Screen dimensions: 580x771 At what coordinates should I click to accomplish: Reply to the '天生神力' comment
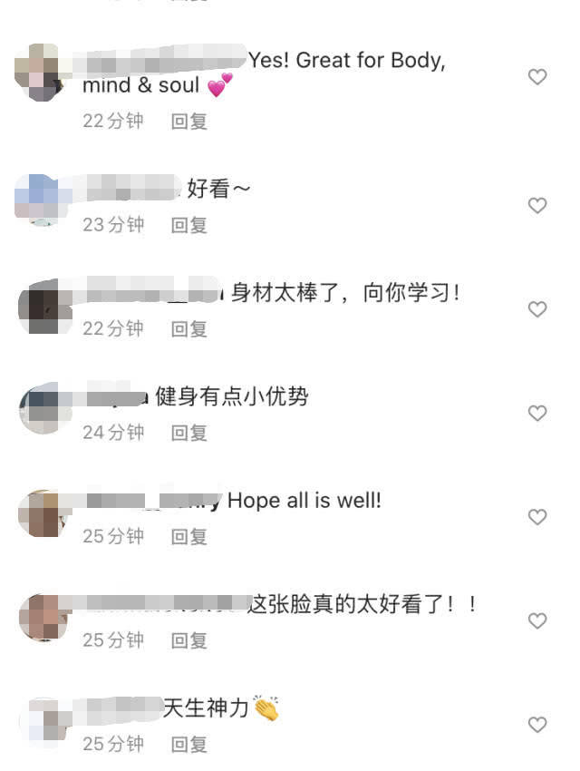tap(189, 744)
